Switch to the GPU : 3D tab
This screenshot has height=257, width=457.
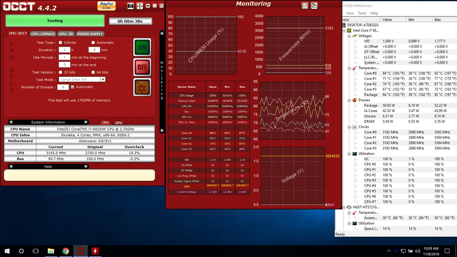point(66,34)
